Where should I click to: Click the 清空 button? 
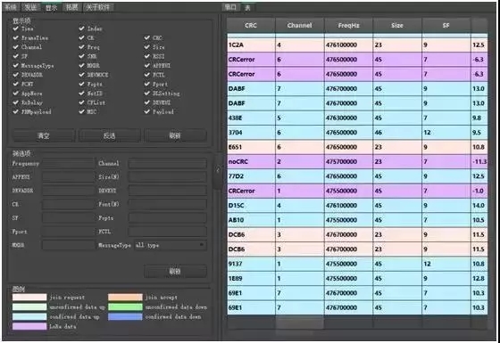pos(44,135)
